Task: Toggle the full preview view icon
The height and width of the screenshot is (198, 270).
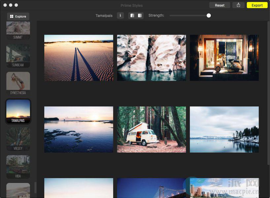Action: [x=140, y=16]
